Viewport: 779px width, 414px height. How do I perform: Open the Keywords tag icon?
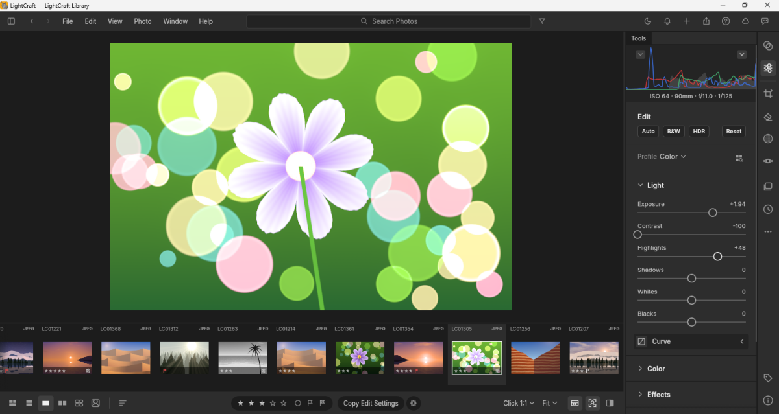click(768, 378)
